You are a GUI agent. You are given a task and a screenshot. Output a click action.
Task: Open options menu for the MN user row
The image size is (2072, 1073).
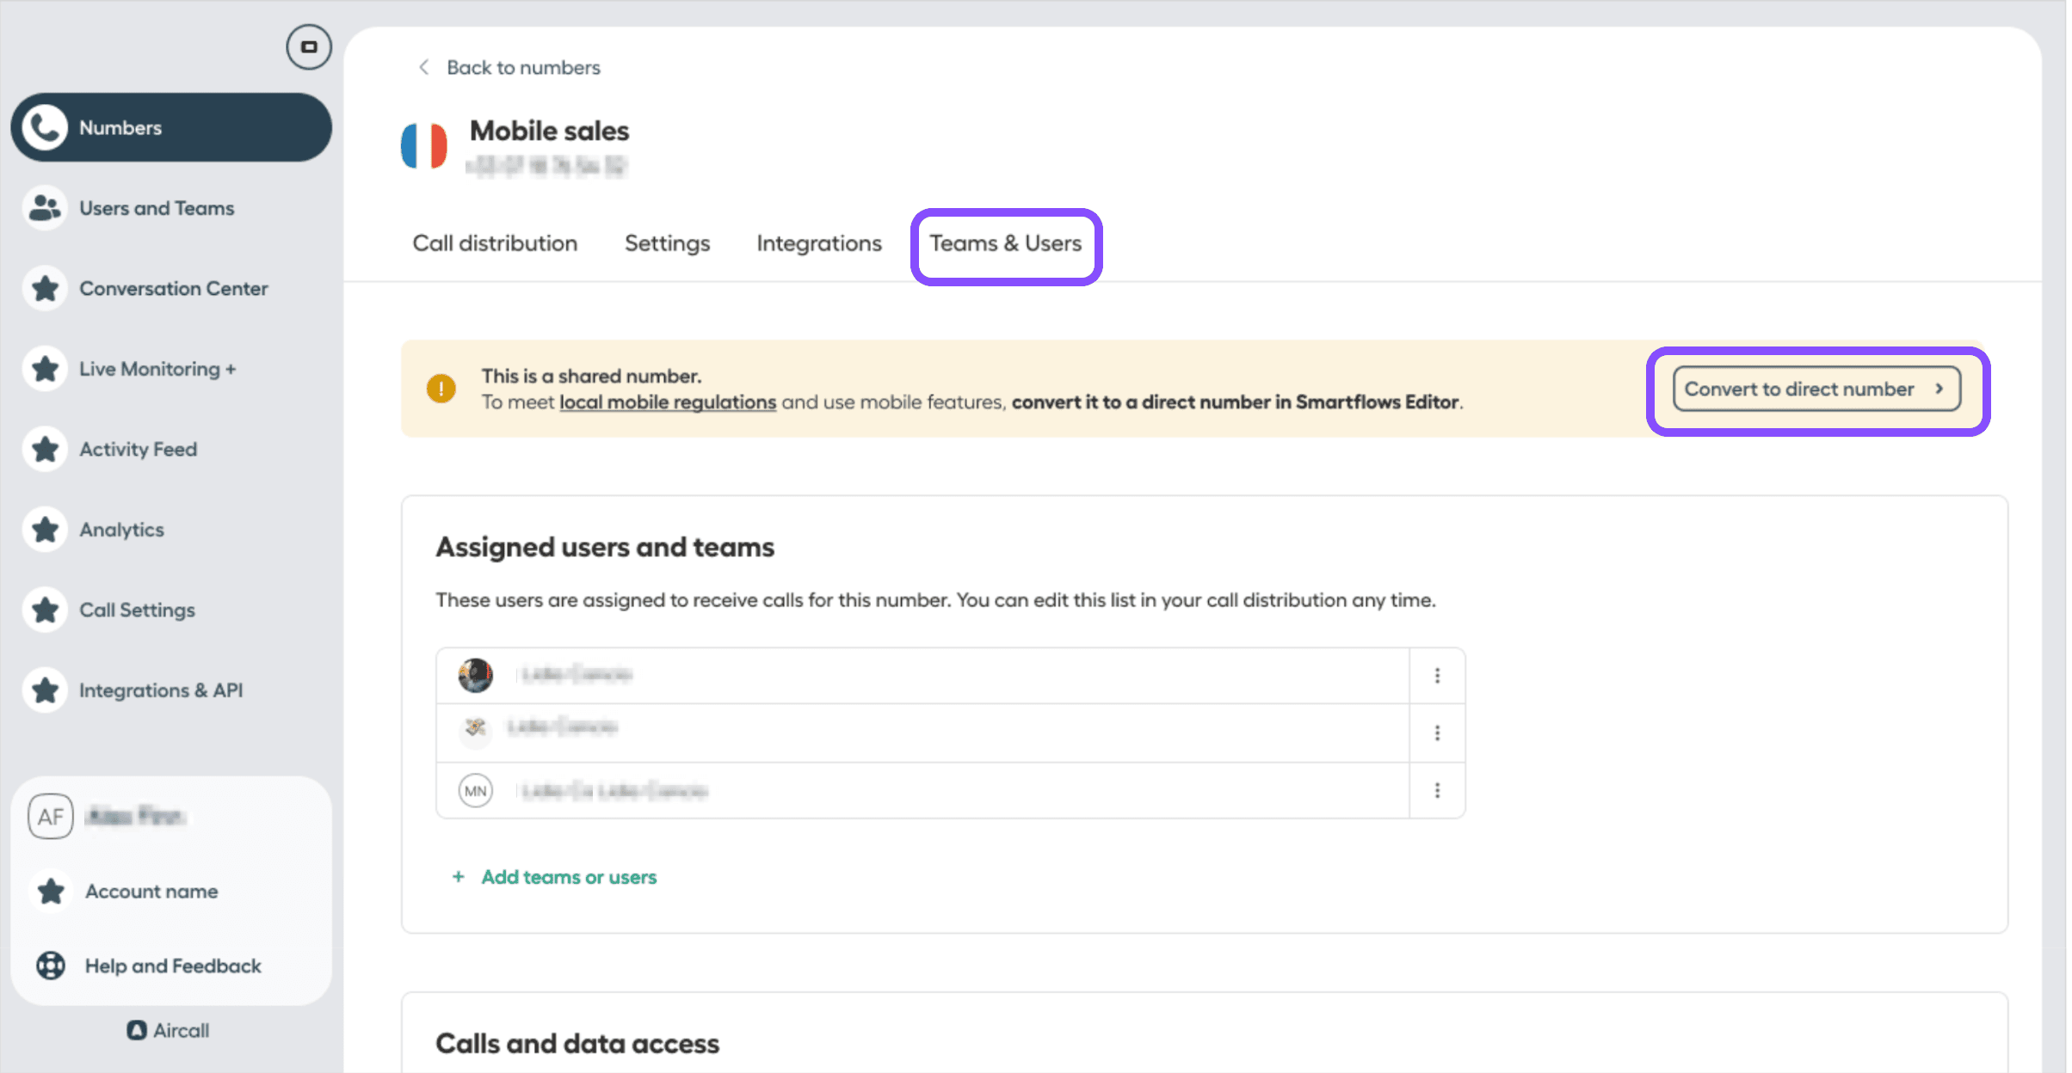tap(1435, 790)
